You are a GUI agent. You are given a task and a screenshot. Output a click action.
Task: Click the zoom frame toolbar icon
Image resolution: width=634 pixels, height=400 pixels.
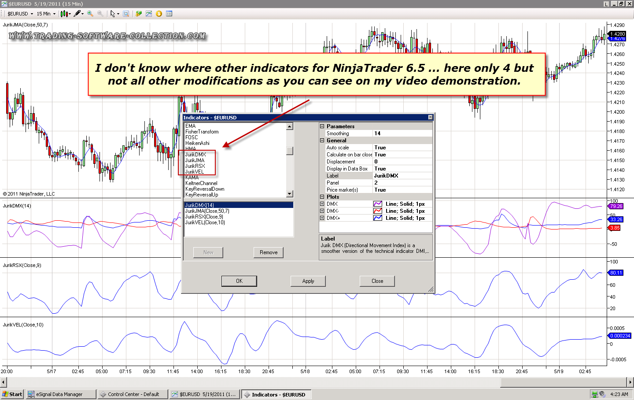[126, 14]
